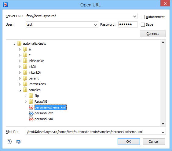Expand the lnkDir folder node
Viewport: 172px width, 151px height.
click(20, 67)
